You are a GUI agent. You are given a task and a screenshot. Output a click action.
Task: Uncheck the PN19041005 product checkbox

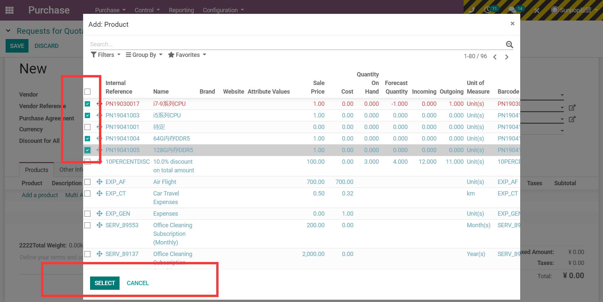87,150
